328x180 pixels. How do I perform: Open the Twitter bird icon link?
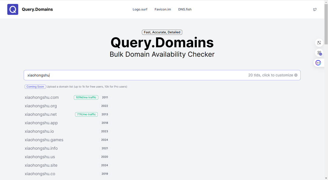(x=315, y=9)
